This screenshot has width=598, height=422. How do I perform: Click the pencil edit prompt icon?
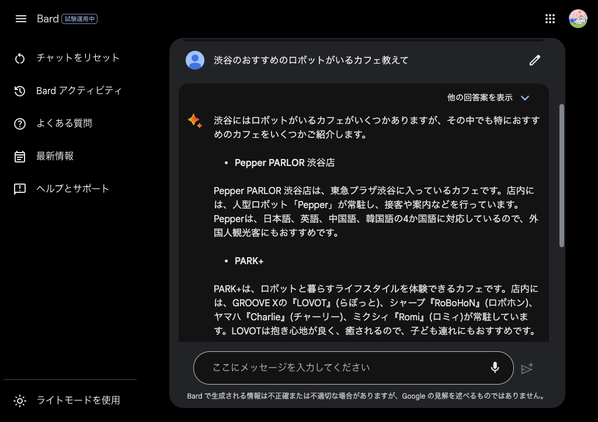pos(534,60)
